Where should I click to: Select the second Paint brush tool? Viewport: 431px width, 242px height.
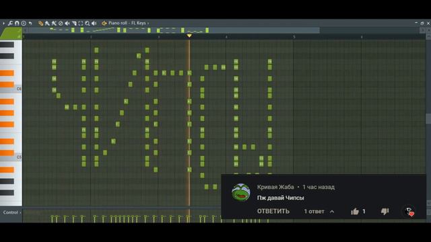coord(54,24)
